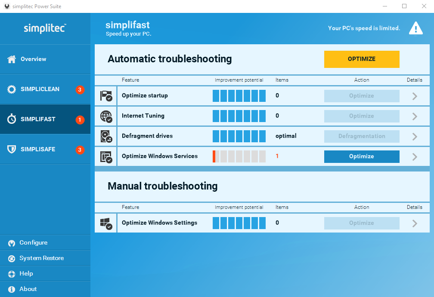Click the Configure wrench icon
Viewport: 434px width, 297px height.
pos(12,243)
